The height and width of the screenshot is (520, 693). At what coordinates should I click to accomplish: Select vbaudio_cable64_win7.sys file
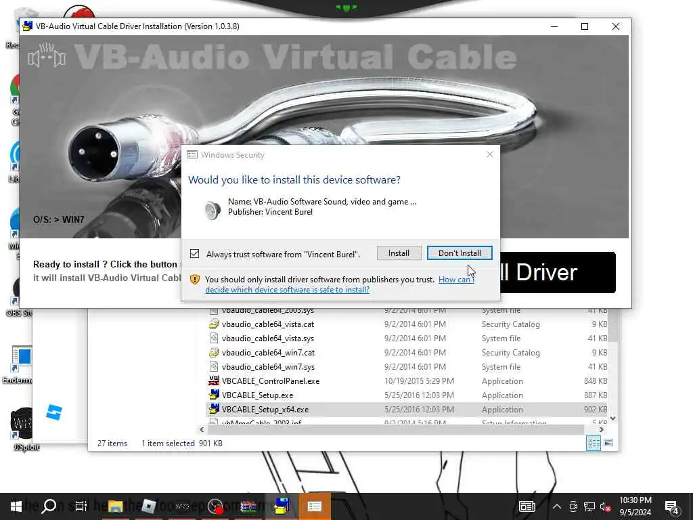tap(268, 366)
